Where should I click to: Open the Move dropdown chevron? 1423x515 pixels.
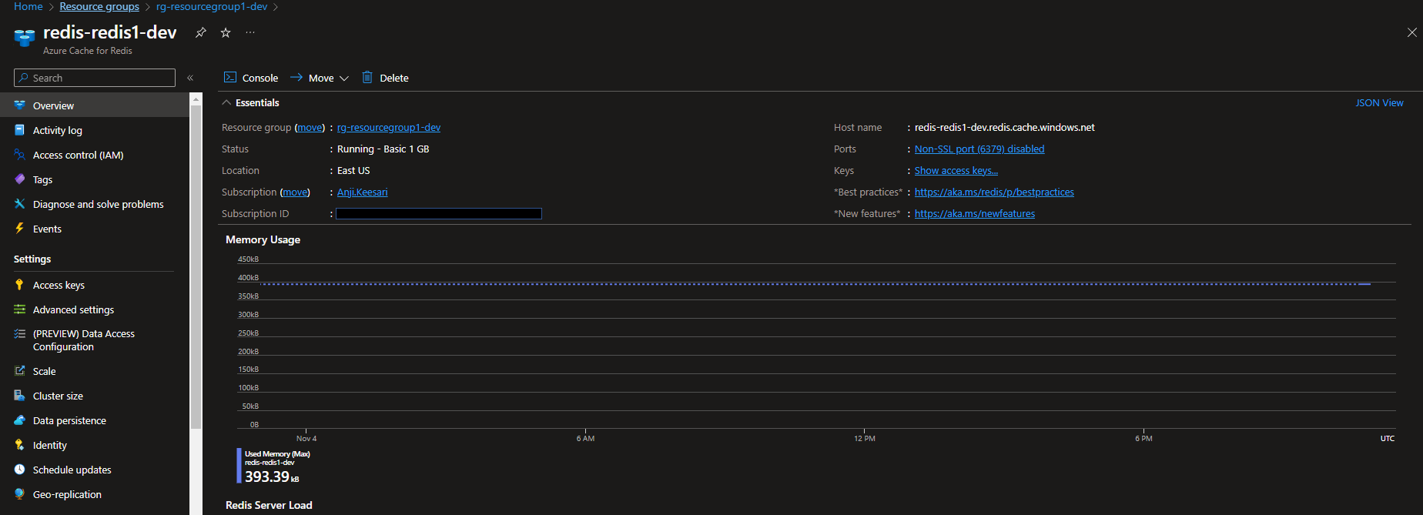pyautogui.click(x=344, y=78)
